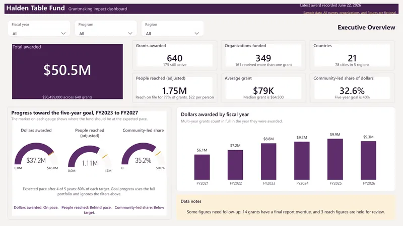403x226 pixels.
Task: Select the Total awarded $50.5M card
Action: 68,71
